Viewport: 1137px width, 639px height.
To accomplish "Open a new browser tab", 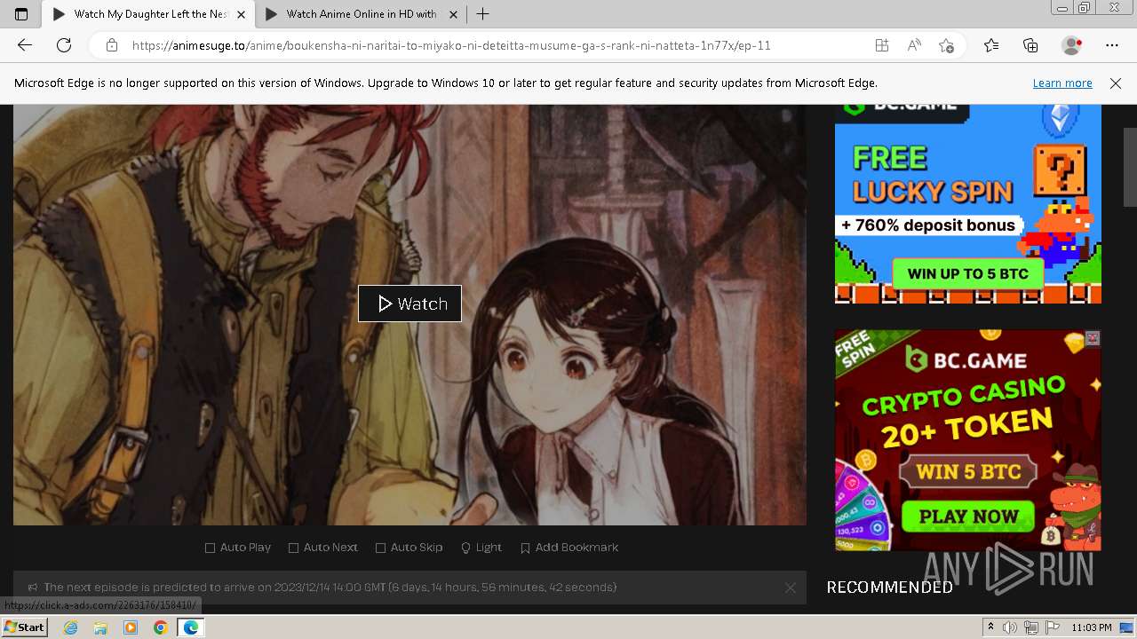I will 483,14.
